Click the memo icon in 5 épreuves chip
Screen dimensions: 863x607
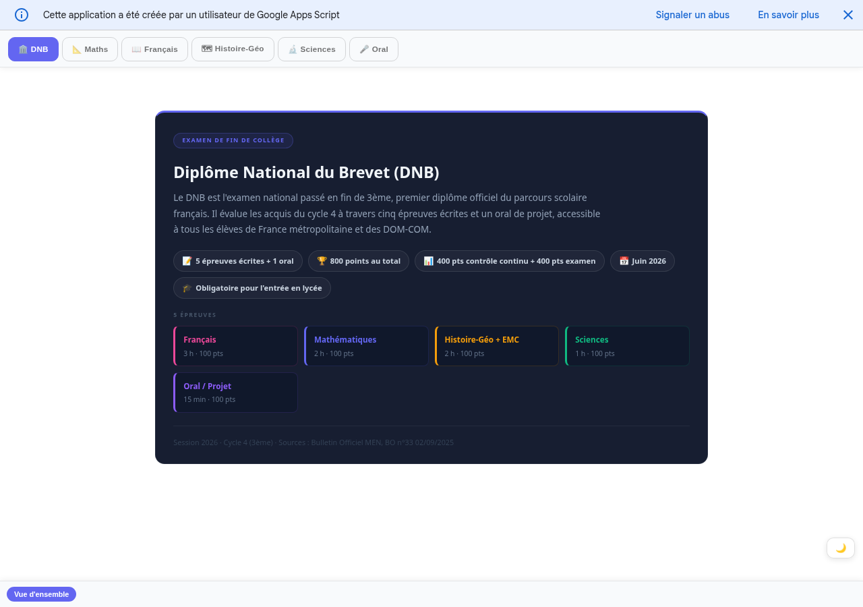tap(187, 261)
